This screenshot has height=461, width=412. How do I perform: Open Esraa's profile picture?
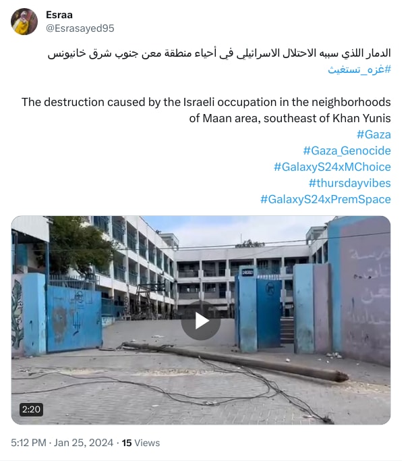pos(24,22)
